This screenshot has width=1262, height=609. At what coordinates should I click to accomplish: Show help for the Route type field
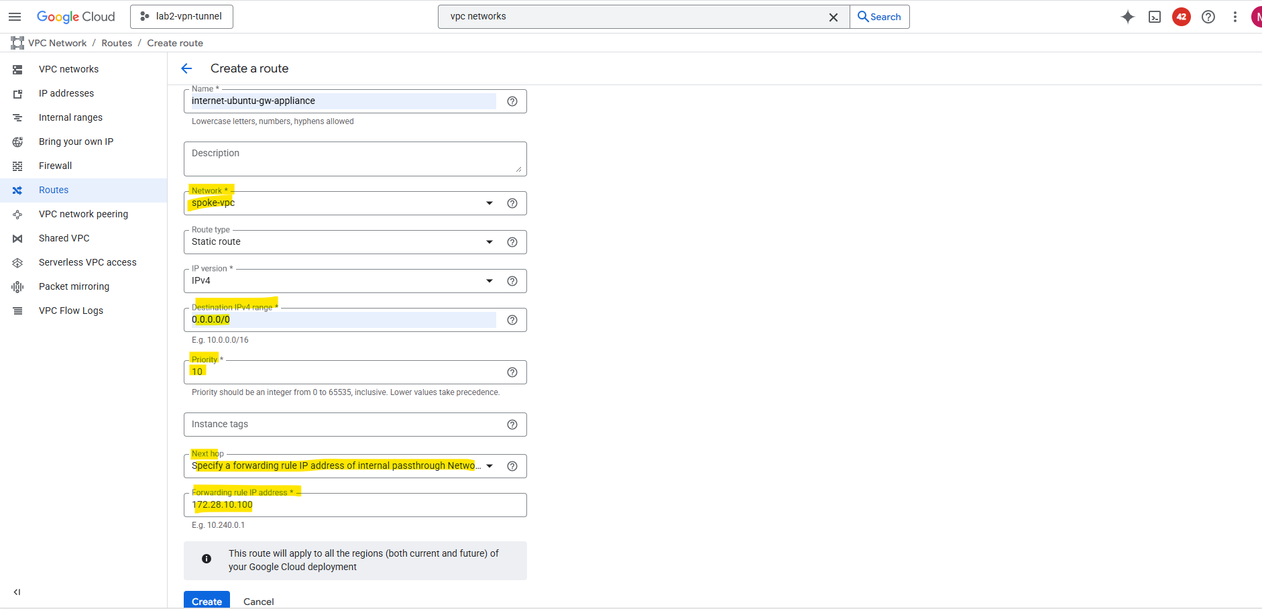pos(512,242)
